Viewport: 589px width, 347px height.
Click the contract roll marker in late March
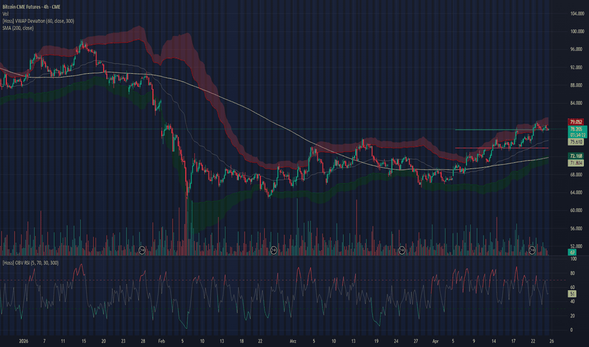tap(401, 250)
